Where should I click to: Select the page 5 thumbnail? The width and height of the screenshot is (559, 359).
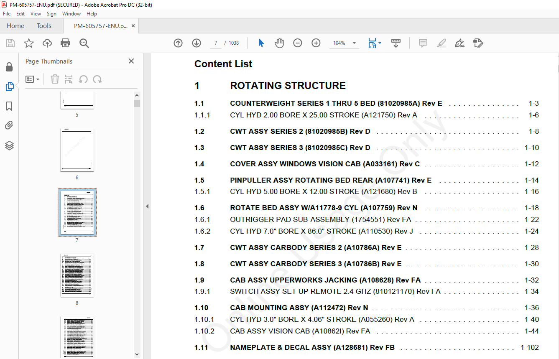click(77, 100)
